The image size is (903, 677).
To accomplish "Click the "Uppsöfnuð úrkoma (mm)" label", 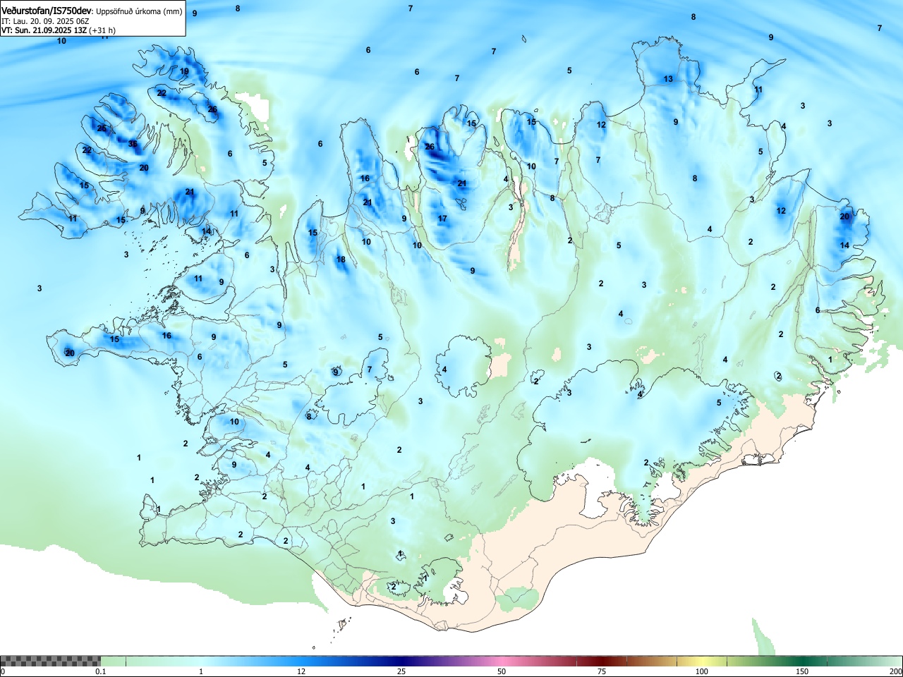I will tap(139, 12).
